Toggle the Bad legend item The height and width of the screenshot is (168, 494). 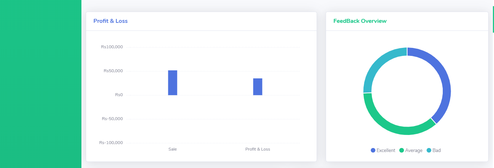click(x=434, y=150)
